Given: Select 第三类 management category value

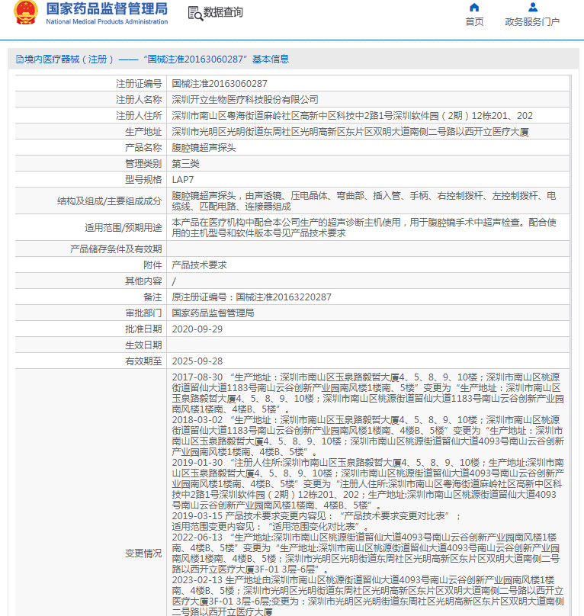Looking at the screenshot, I should click(185, 164).
